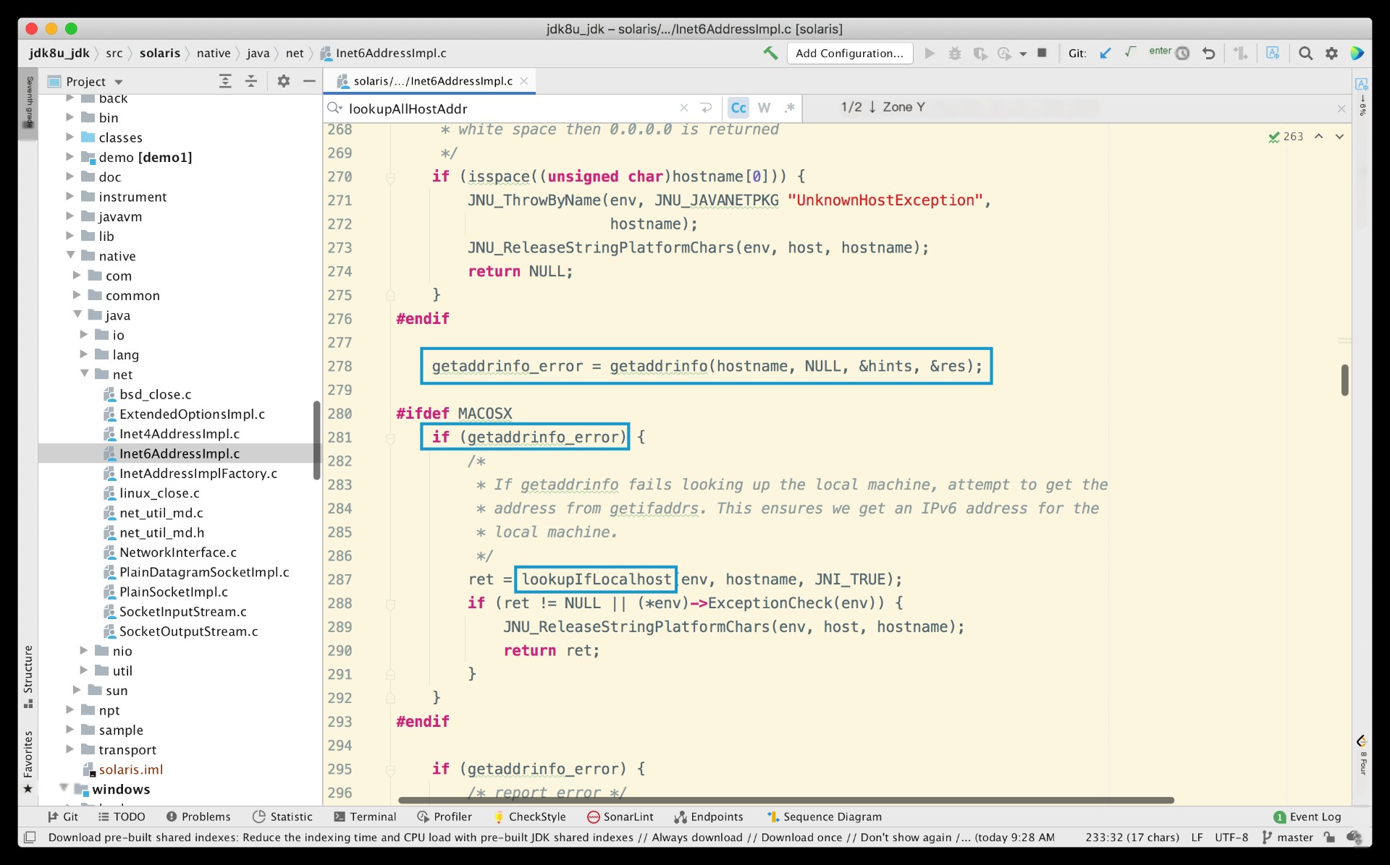Click the Run with Profiler icon

pos(1004,53)
